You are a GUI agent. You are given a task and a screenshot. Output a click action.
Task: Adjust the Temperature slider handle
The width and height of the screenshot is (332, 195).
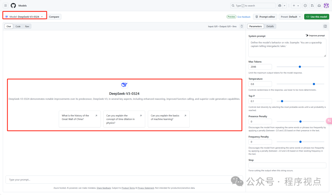pyautogui.click(x=314, y=84)
